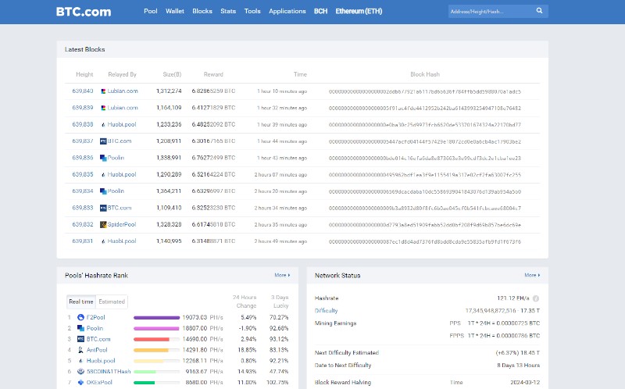Click Huobi.pool icon in row 639,835
This screenshot has height=389, width=625.
pos(103,174)
